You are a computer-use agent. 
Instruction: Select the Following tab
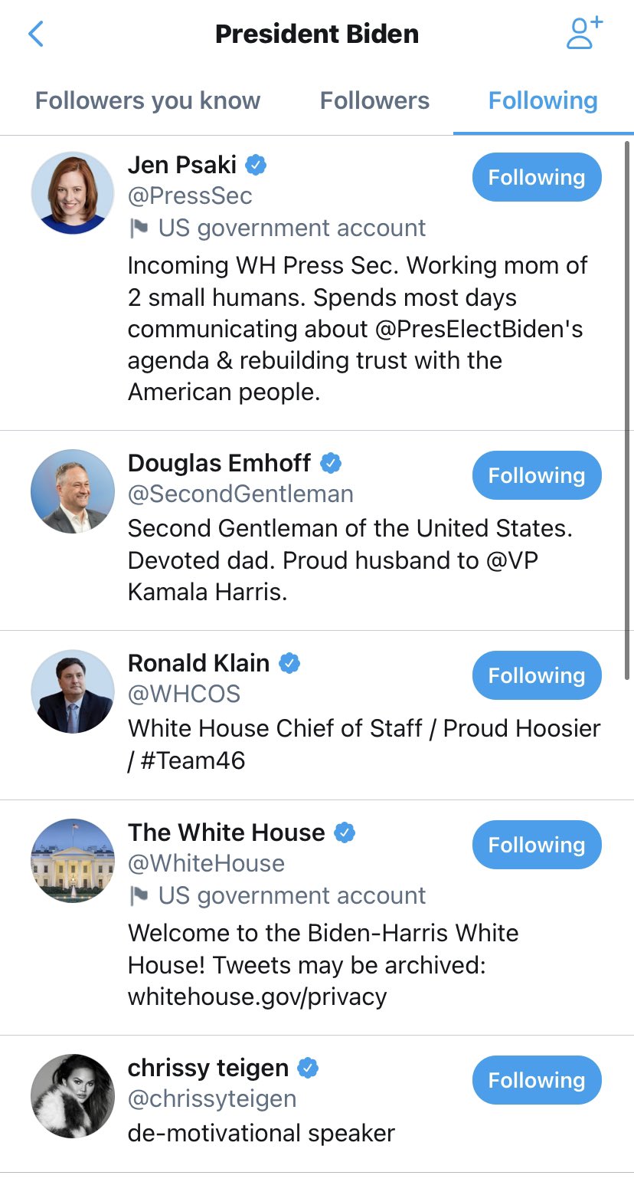pyautogui.click(x=543, y=100)
